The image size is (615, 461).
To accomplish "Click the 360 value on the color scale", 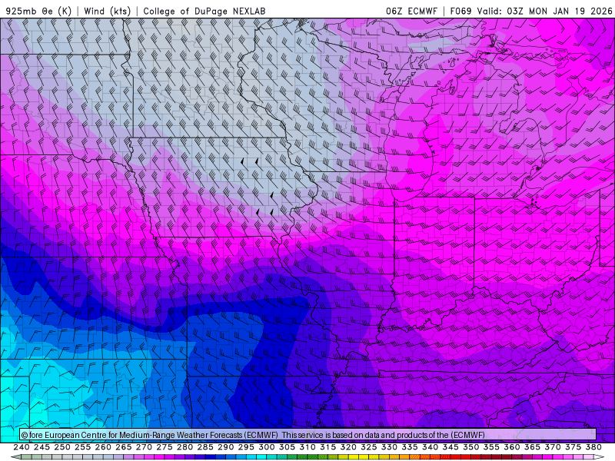I will 512,447.
